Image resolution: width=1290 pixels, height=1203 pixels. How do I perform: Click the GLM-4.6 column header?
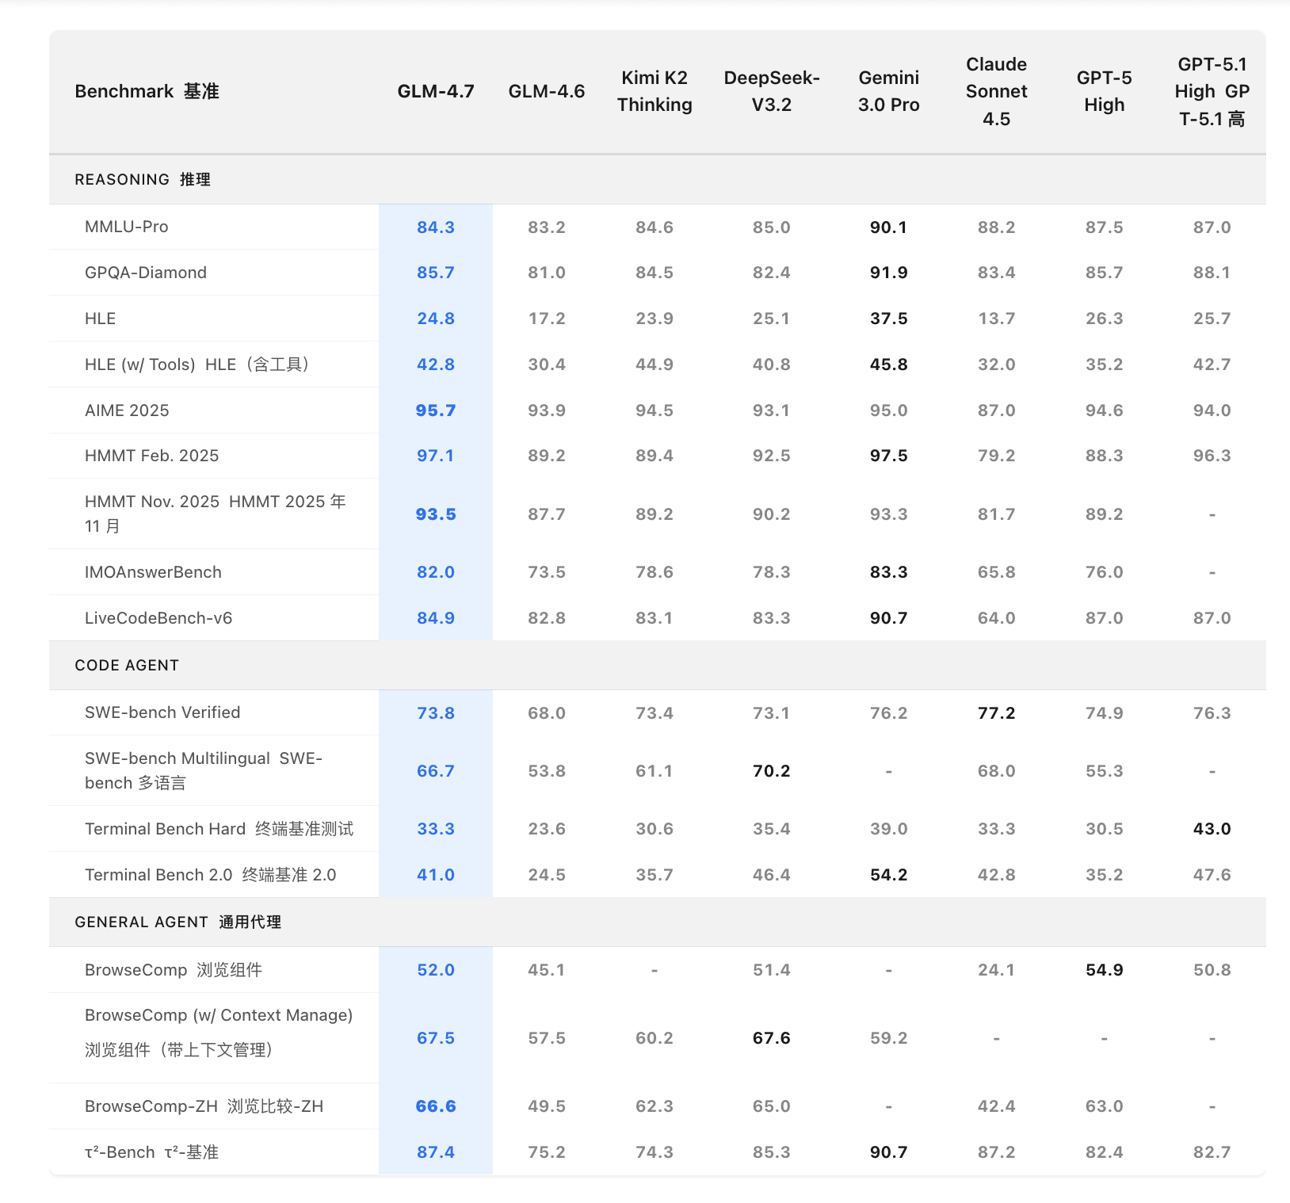coord(547,91)
